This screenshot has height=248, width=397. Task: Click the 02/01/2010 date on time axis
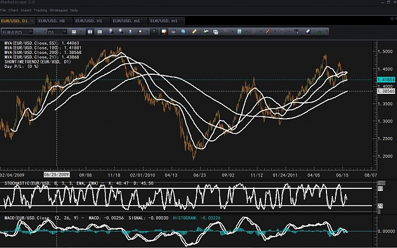click(x=142, y=175)
